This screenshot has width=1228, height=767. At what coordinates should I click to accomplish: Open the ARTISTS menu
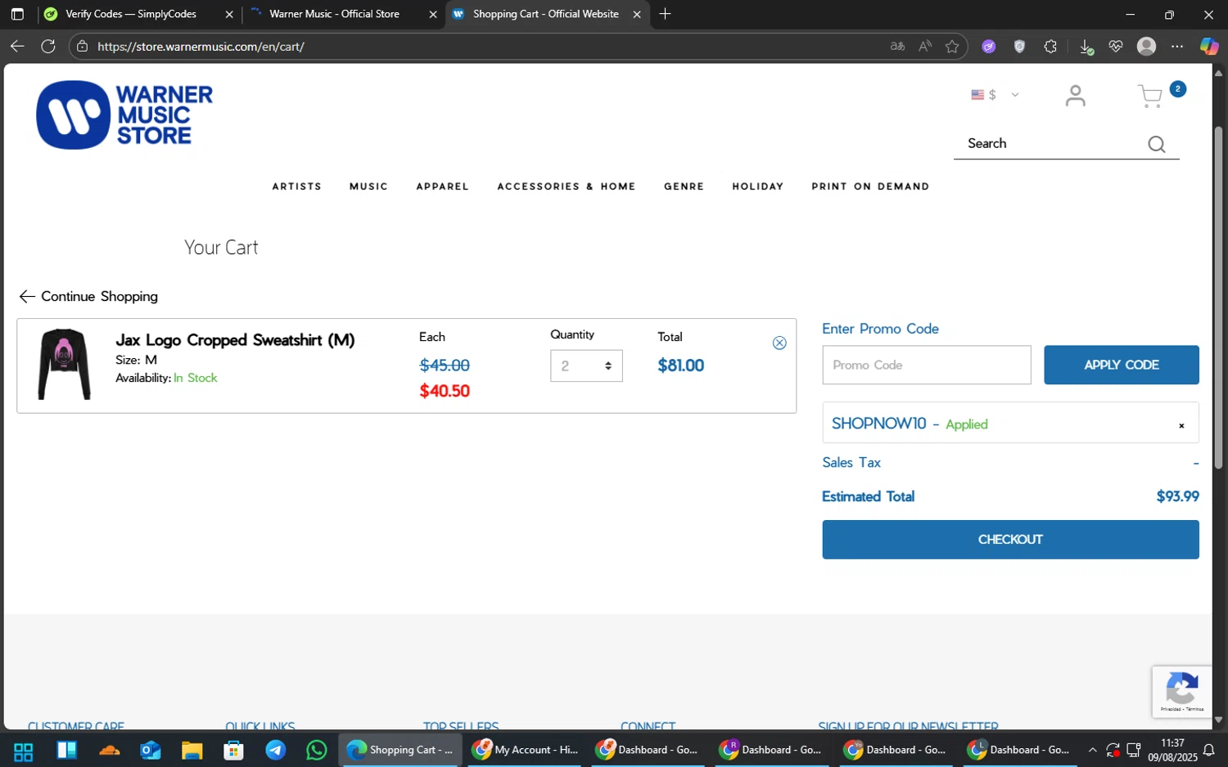[296, 186]
